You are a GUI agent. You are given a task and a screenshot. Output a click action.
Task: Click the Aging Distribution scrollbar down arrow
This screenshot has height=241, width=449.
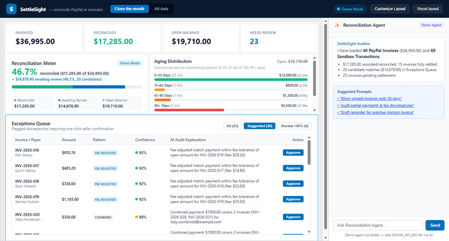point(314,110)
